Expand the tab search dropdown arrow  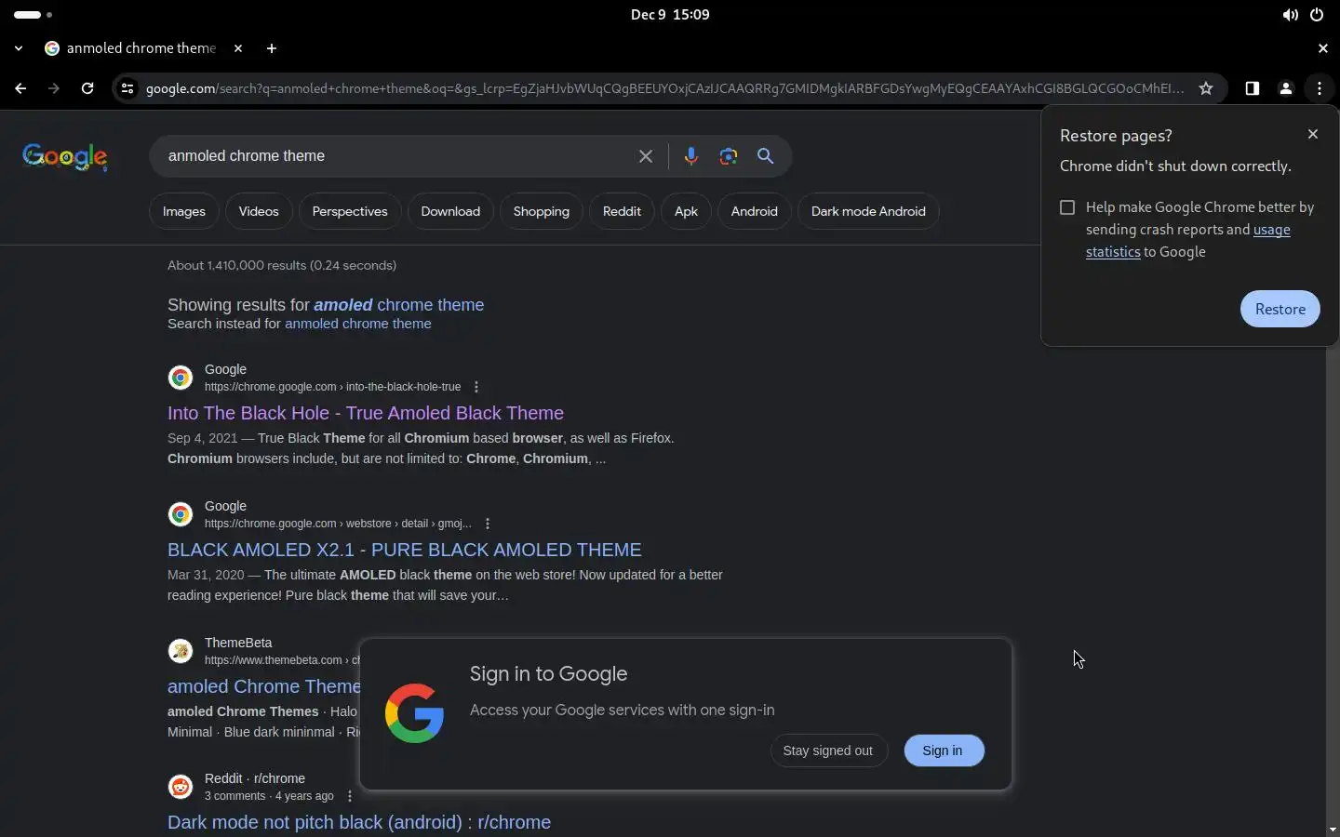[x=19, y=48]
